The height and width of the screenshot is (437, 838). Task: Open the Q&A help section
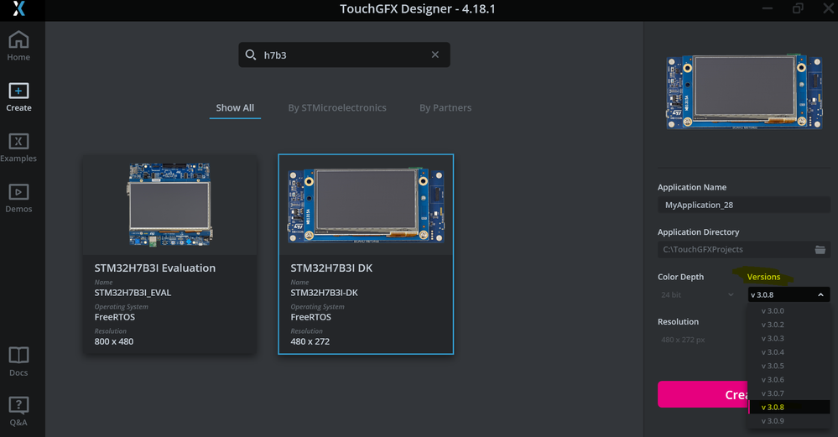[18, 411]
